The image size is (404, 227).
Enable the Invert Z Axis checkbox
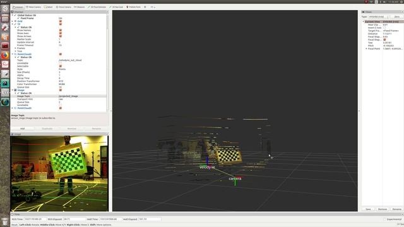coord(384,28)
